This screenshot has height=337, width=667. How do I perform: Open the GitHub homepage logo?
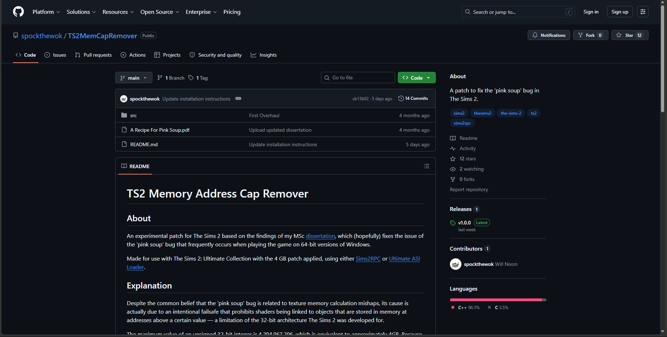(18, 12)
